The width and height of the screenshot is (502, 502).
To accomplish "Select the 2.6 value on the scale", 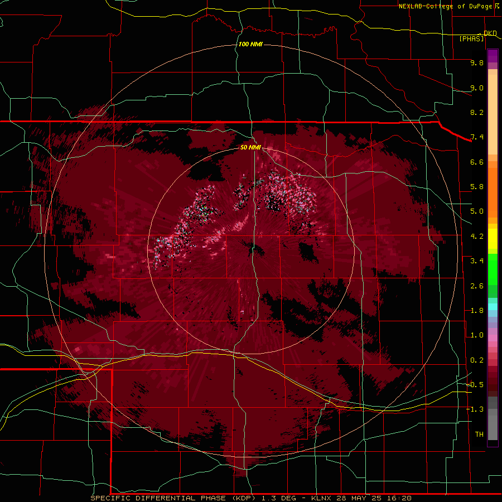I will (477, 286).
